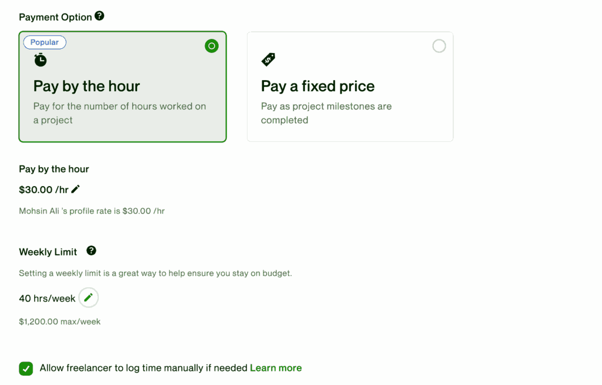Open the Weekly Limit help question icon
Image resolution: width=602 pixels, height=385 pixels.
point(91,251)
